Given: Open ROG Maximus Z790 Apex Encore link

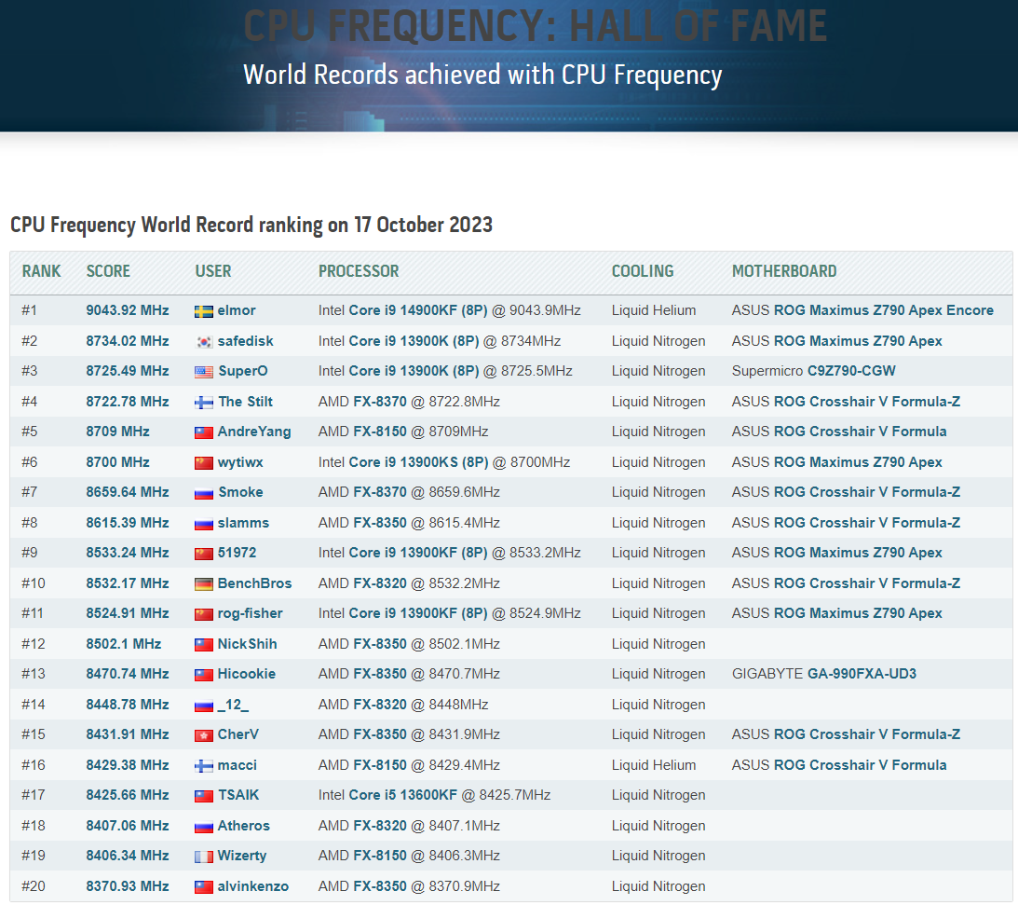Looking at the screenshot, I should click(884, 310).
